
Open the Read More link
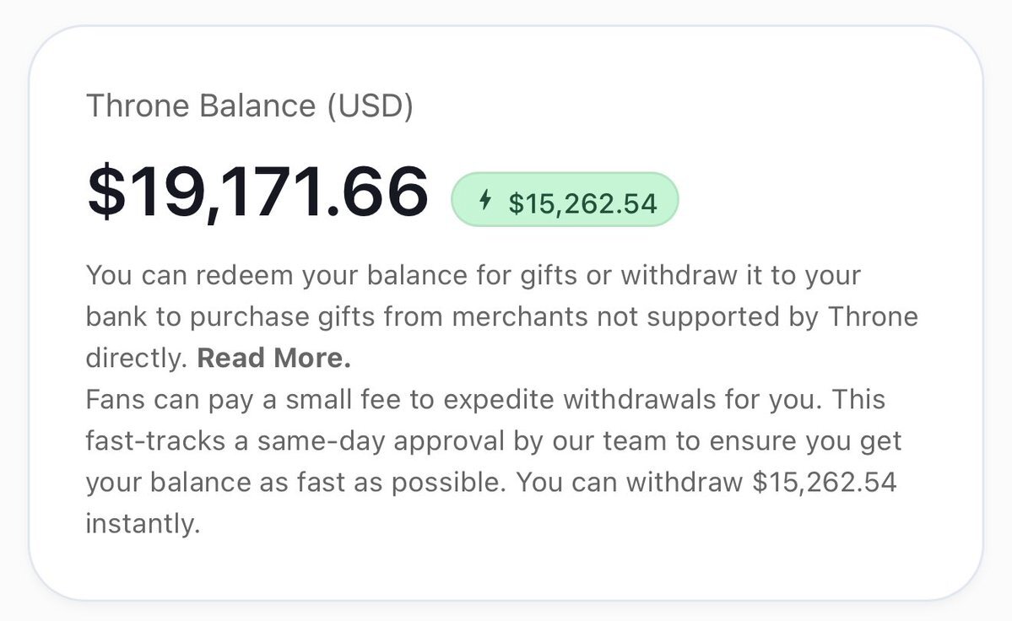click(273, 359)
